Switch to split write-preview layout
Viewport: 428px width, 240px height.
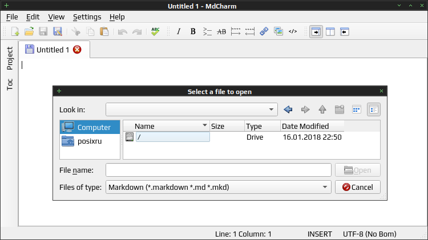pos(330,31)
